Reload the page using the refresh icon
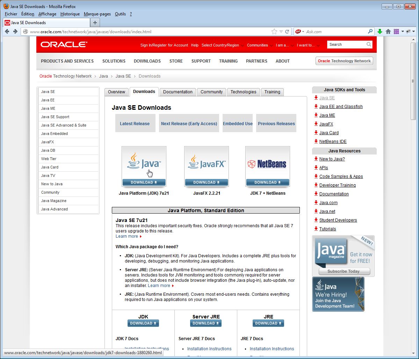419x359 pixels. (287, 31)
